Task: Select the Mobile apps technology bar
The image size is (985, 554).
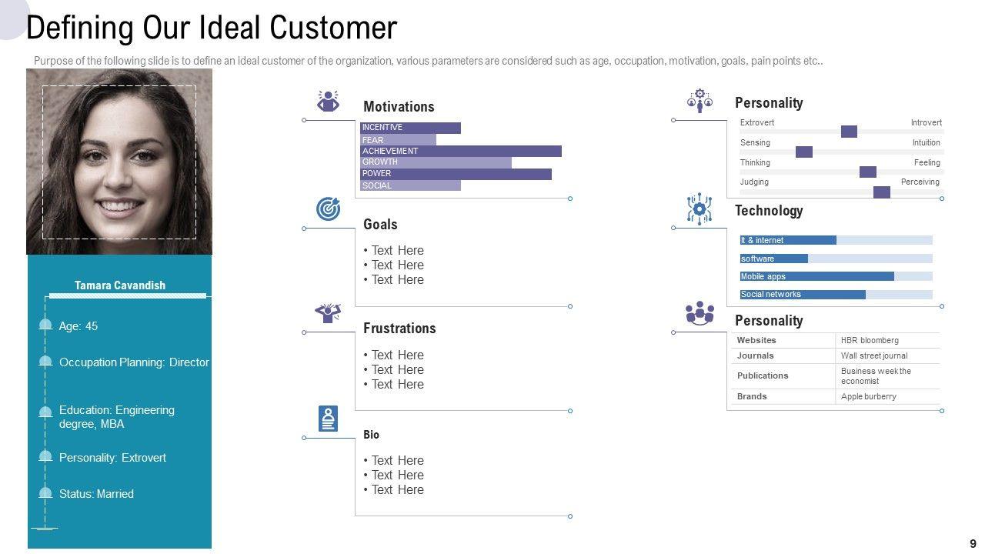Action: 816,276
